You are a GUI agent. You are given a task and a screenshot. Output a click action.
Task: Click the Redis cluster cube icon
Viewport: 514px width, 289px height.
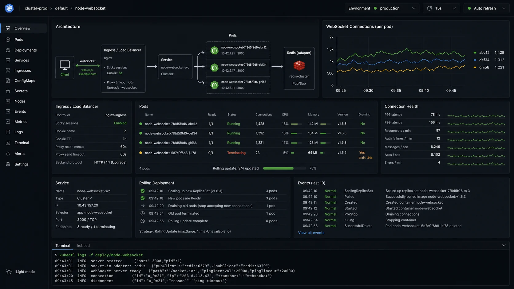299,65
